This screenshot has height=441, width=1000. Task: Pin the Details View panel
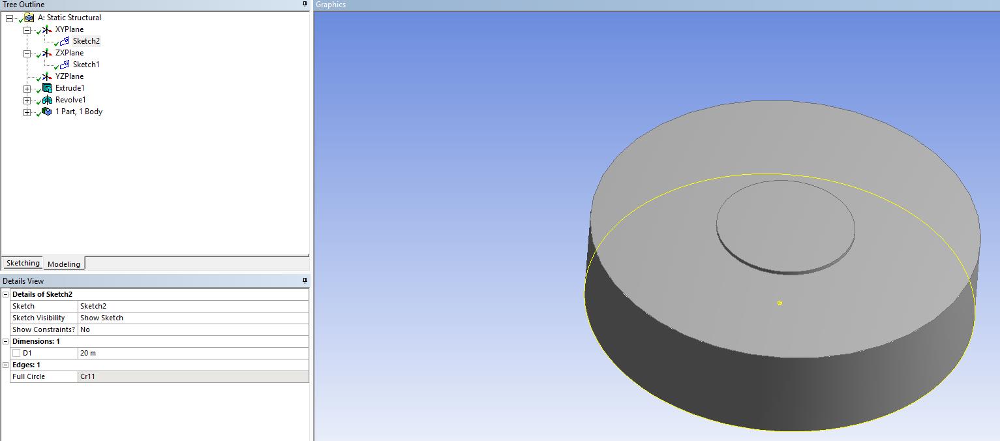click(x=305, y=281)
